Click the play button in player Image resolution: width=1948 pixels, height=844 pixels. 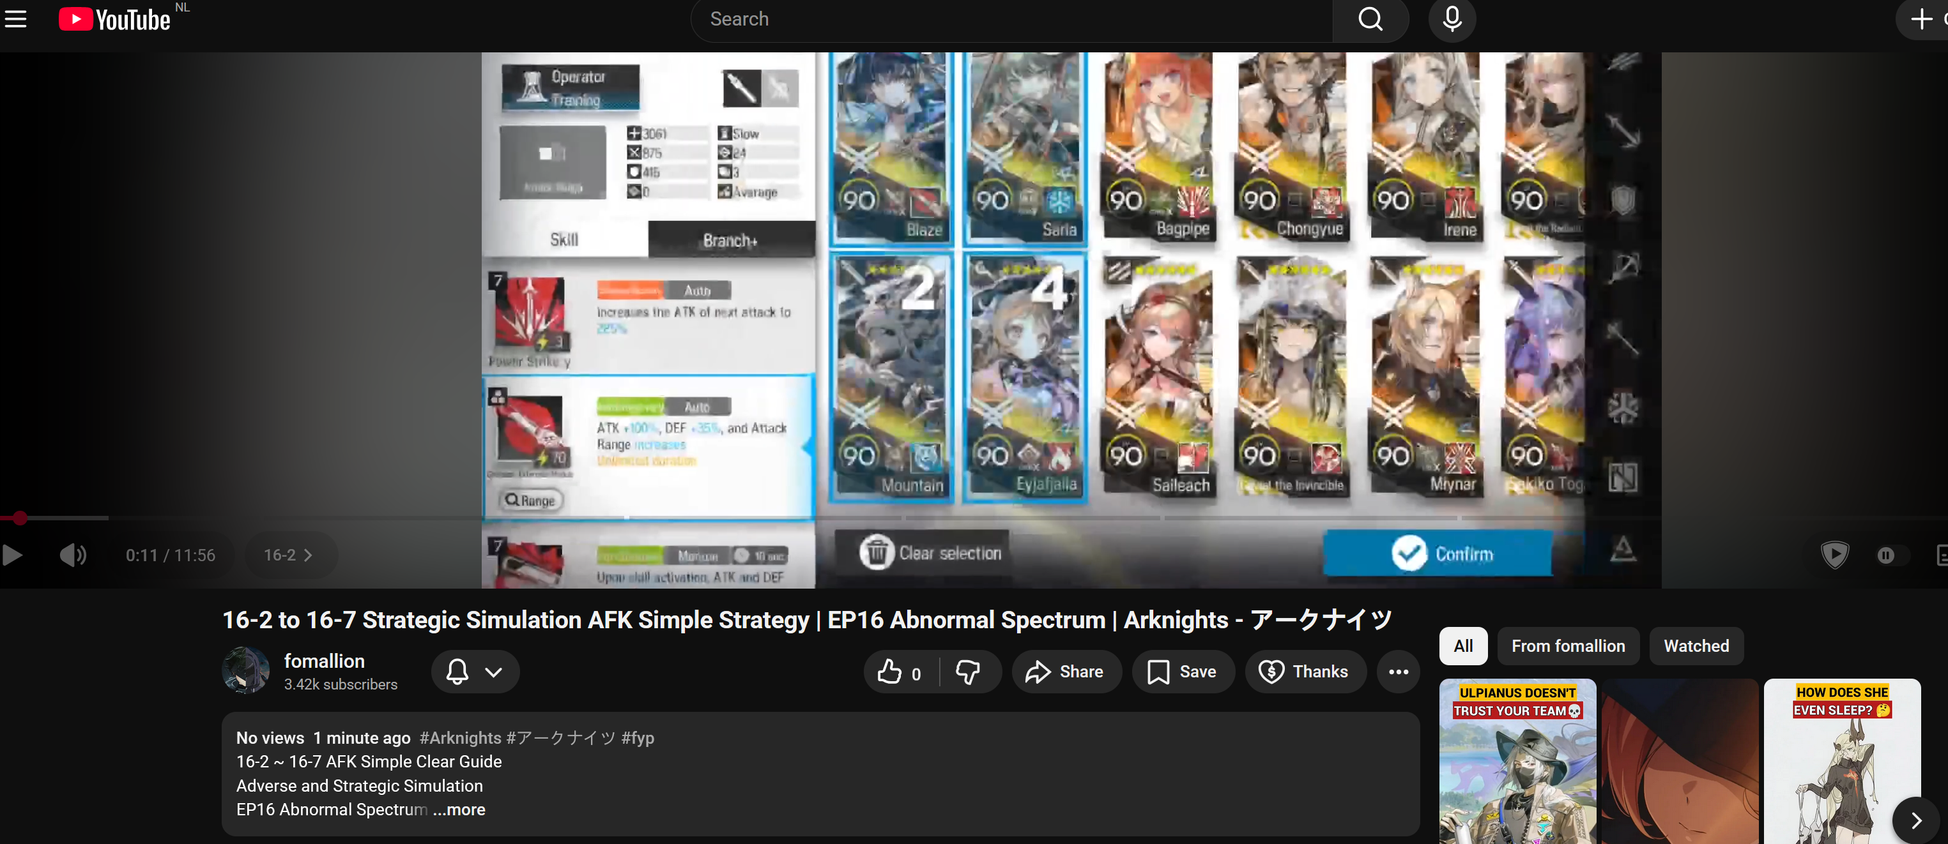[x=13, y=555]
